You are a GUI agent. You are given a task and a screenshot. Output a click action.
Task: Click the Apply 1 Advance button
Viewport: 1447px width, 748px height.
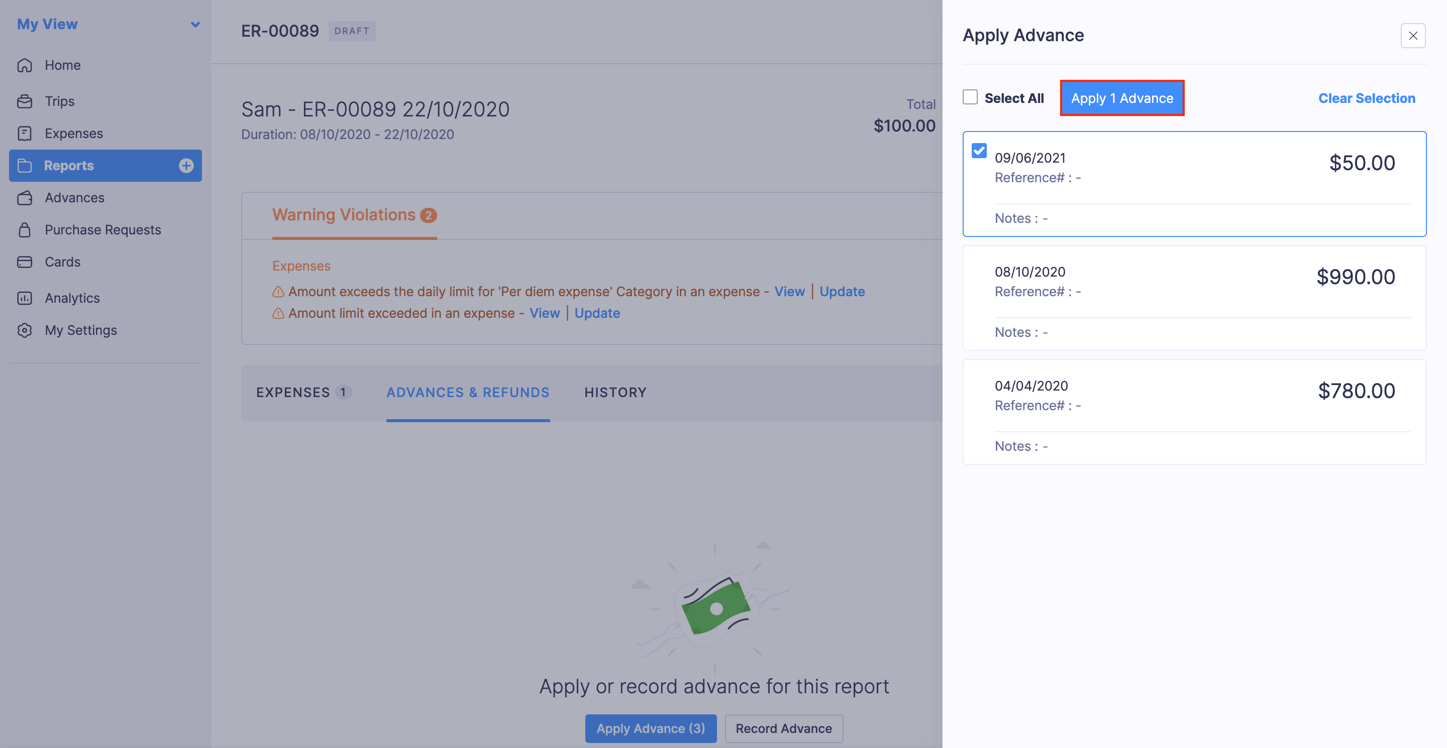coord(1122,97)
